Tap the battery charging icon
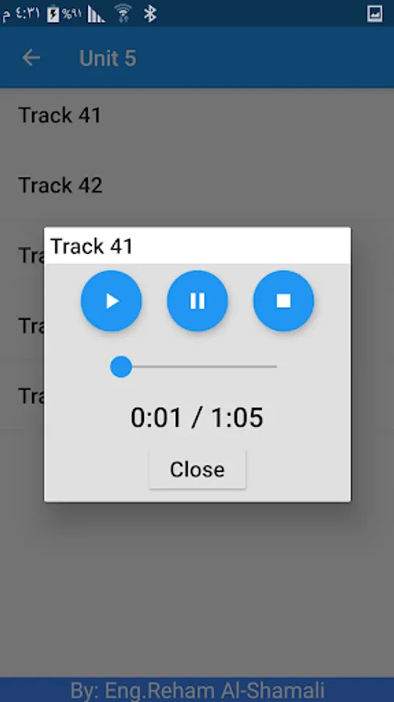 pos(53,13)
